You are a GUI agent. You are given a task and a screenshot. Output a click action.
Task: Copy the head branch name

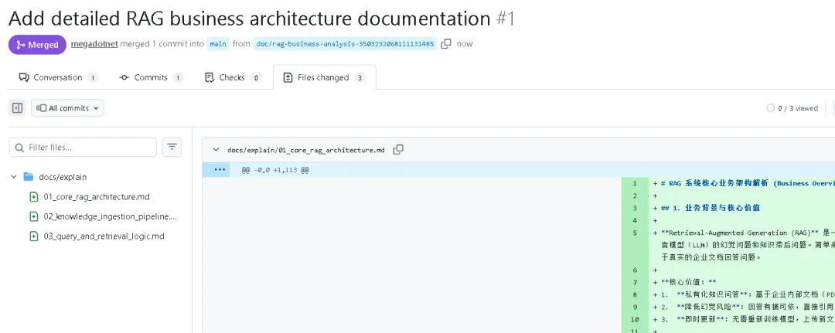click(446, 44)
